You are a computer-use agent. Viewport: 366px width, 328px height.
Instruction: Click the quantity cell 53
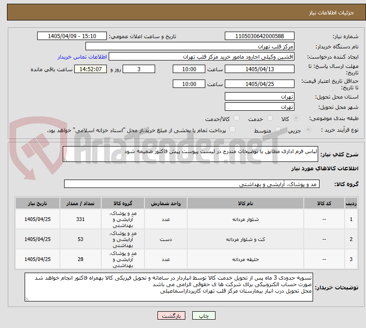pos(80,240)
